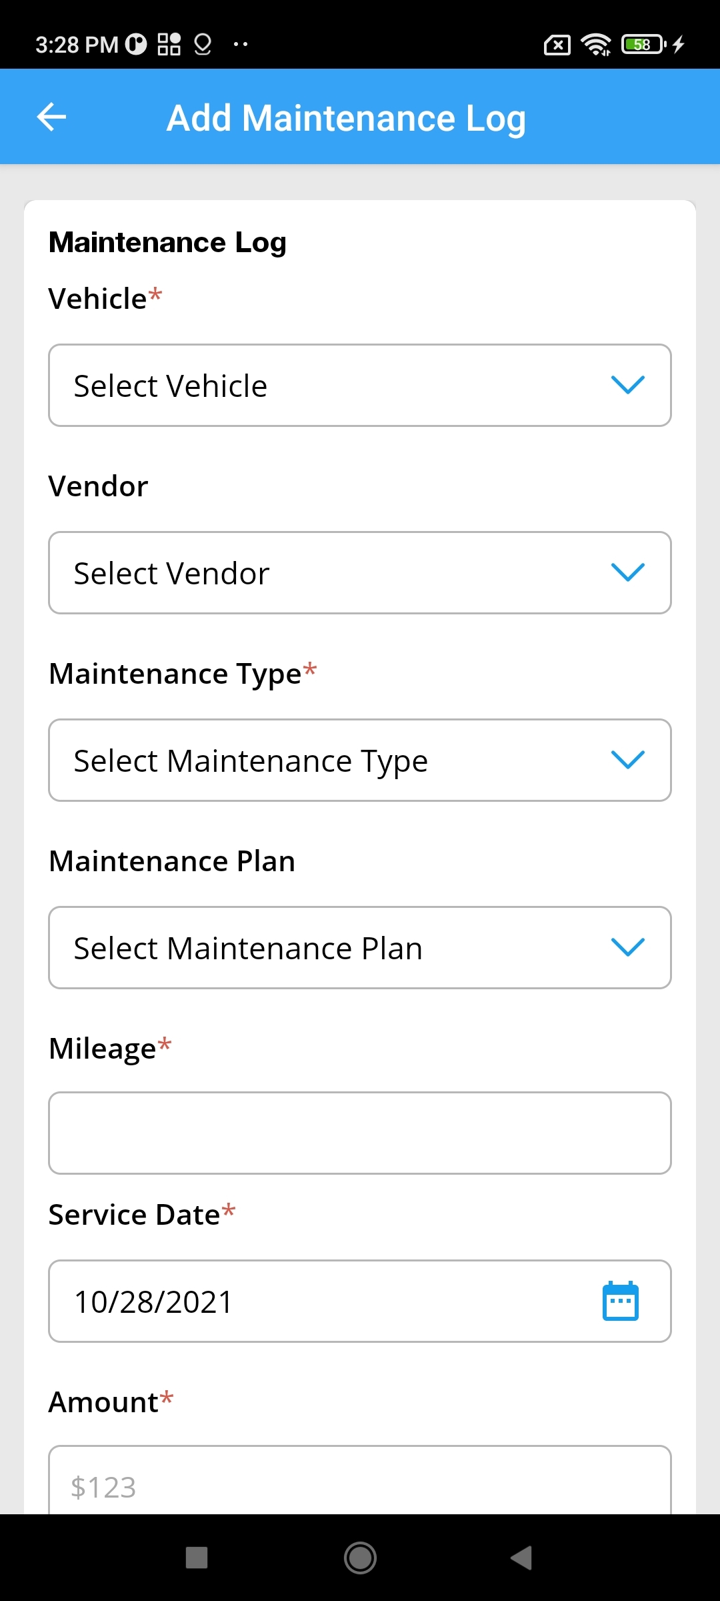Tap the Add Maintenance Log title

[x=346, y=119]
